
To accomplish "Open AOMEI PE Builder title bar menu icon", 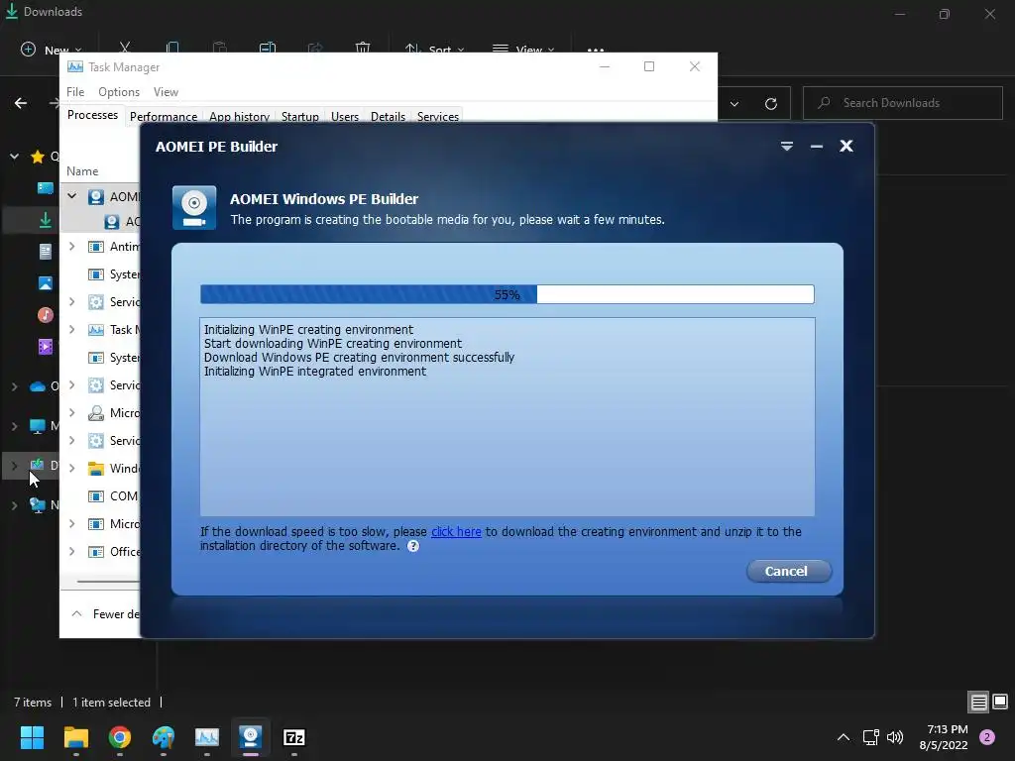I will [786, 147].
